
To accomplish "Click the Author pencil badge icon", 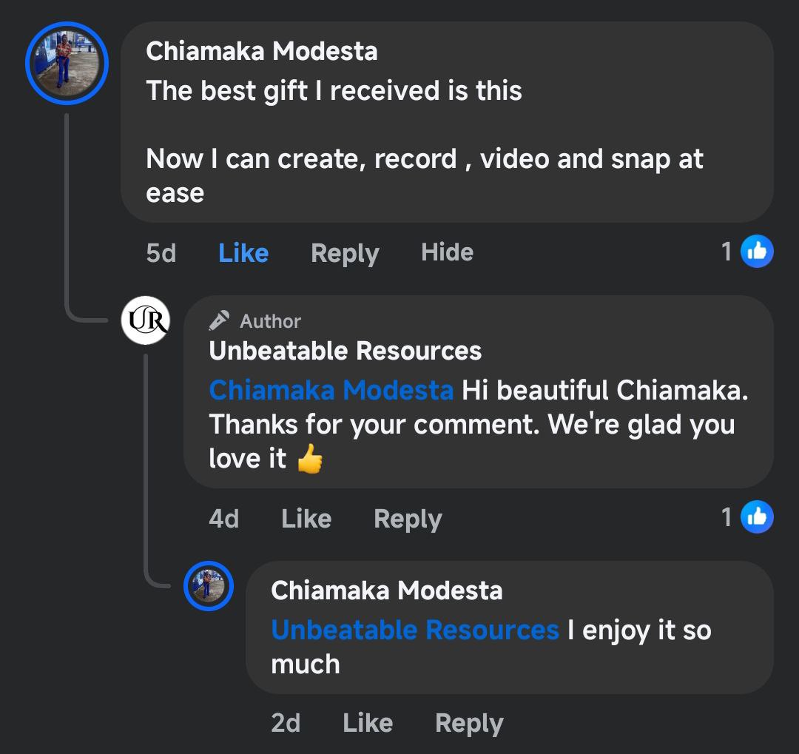I will pos(219,320).
